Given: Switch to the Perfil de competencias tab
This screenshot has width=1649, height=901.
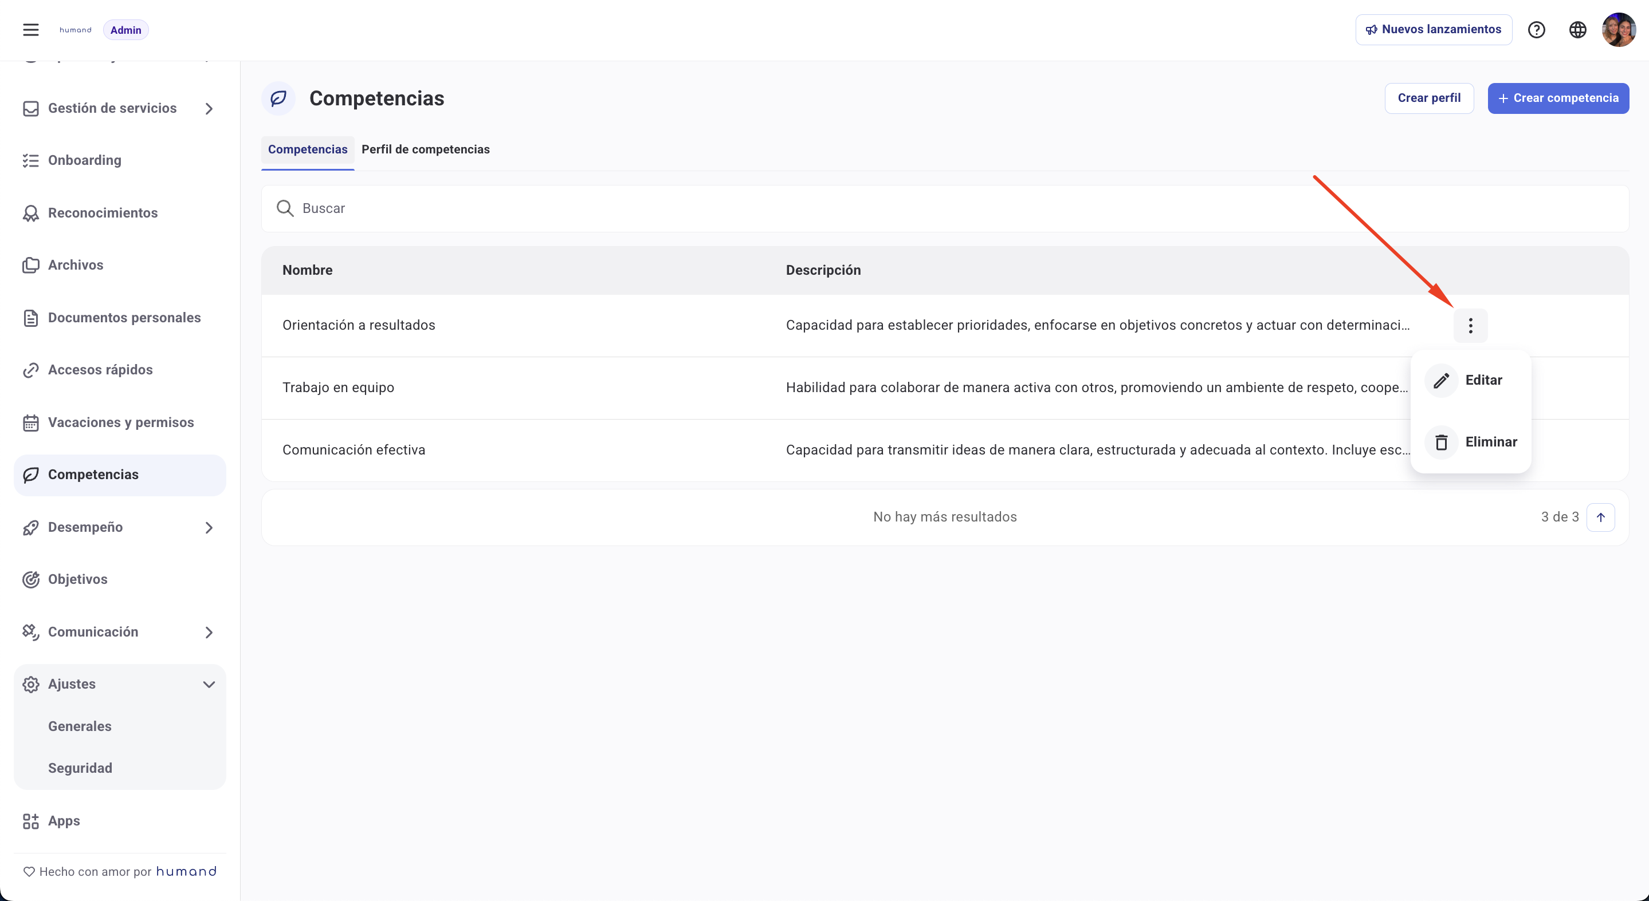Looking at the screenshot, I should pyautogui.click(x=426, y=149).
